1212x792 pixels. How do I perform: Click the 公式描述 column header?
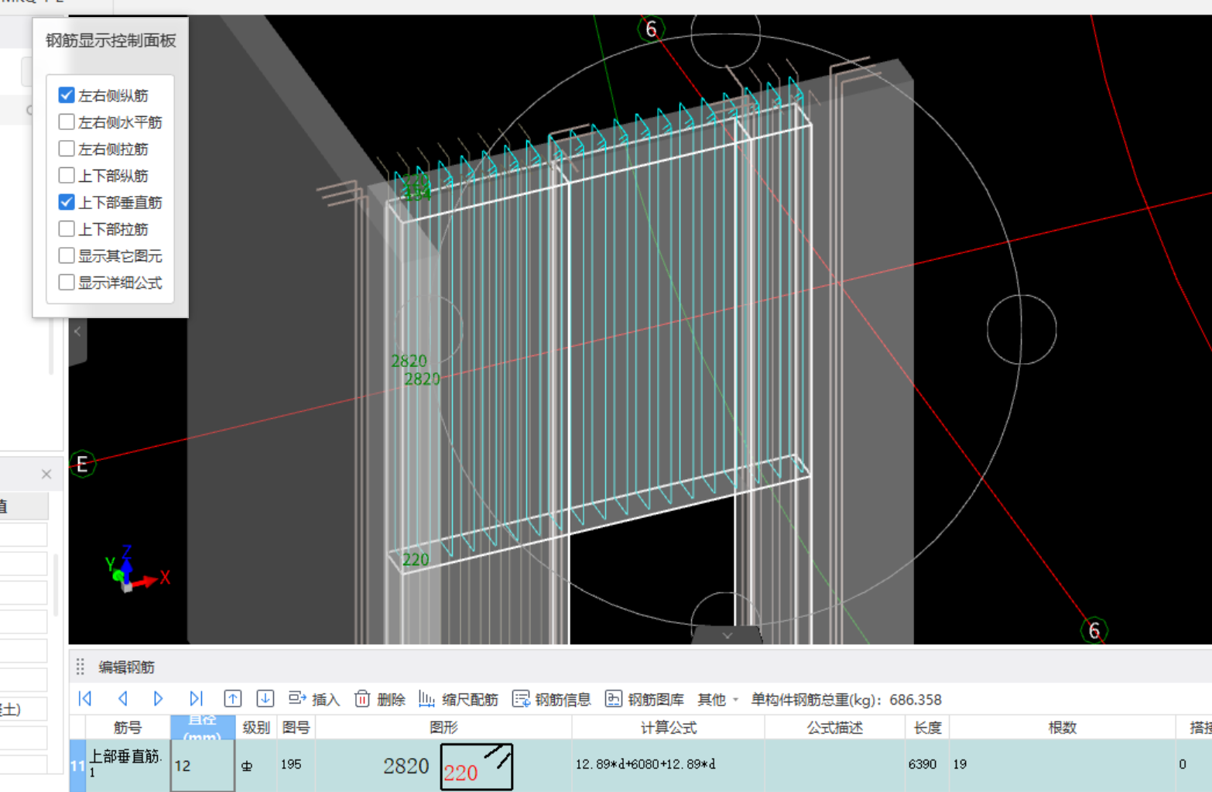[834, 728]
